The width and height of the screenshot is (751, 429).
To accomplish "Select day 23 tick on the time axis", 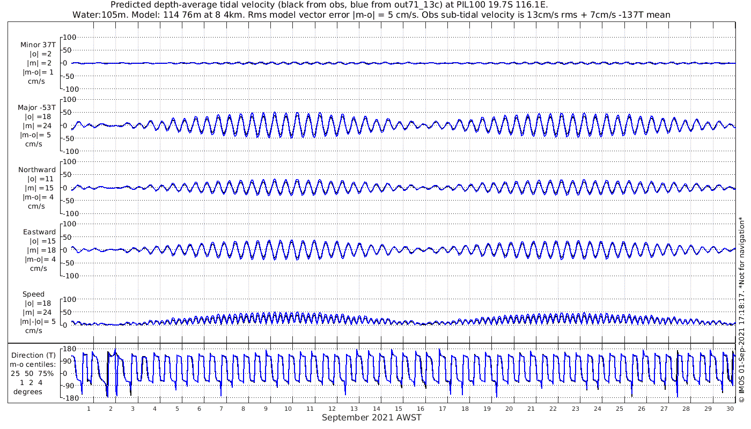I will [x=576, y=409].
